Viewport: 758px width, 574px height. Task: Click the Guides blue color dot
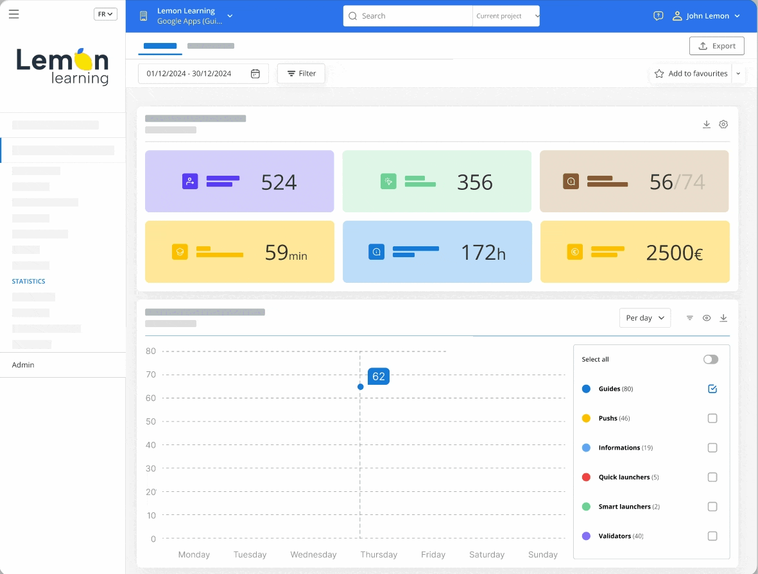coord(586,389)
